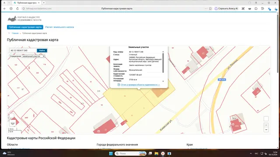Screen dimensions: 280x157
Task: Zoom out the map with the minus button
Action: coord(266,130)
